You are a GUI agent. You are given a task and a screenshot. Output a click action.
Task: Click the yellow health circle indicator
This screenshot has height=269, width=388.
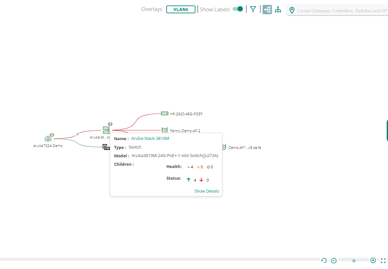click(198, 167)
